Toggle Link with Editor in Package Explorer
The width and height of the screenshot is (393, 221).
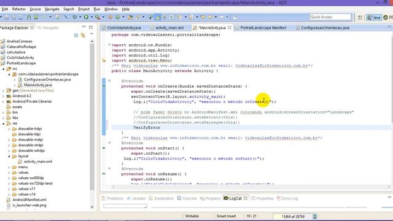pos(83,36)
